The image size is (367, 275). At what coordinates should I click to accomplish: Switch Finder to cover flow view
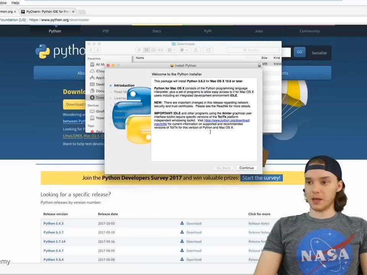click(161, 50)
